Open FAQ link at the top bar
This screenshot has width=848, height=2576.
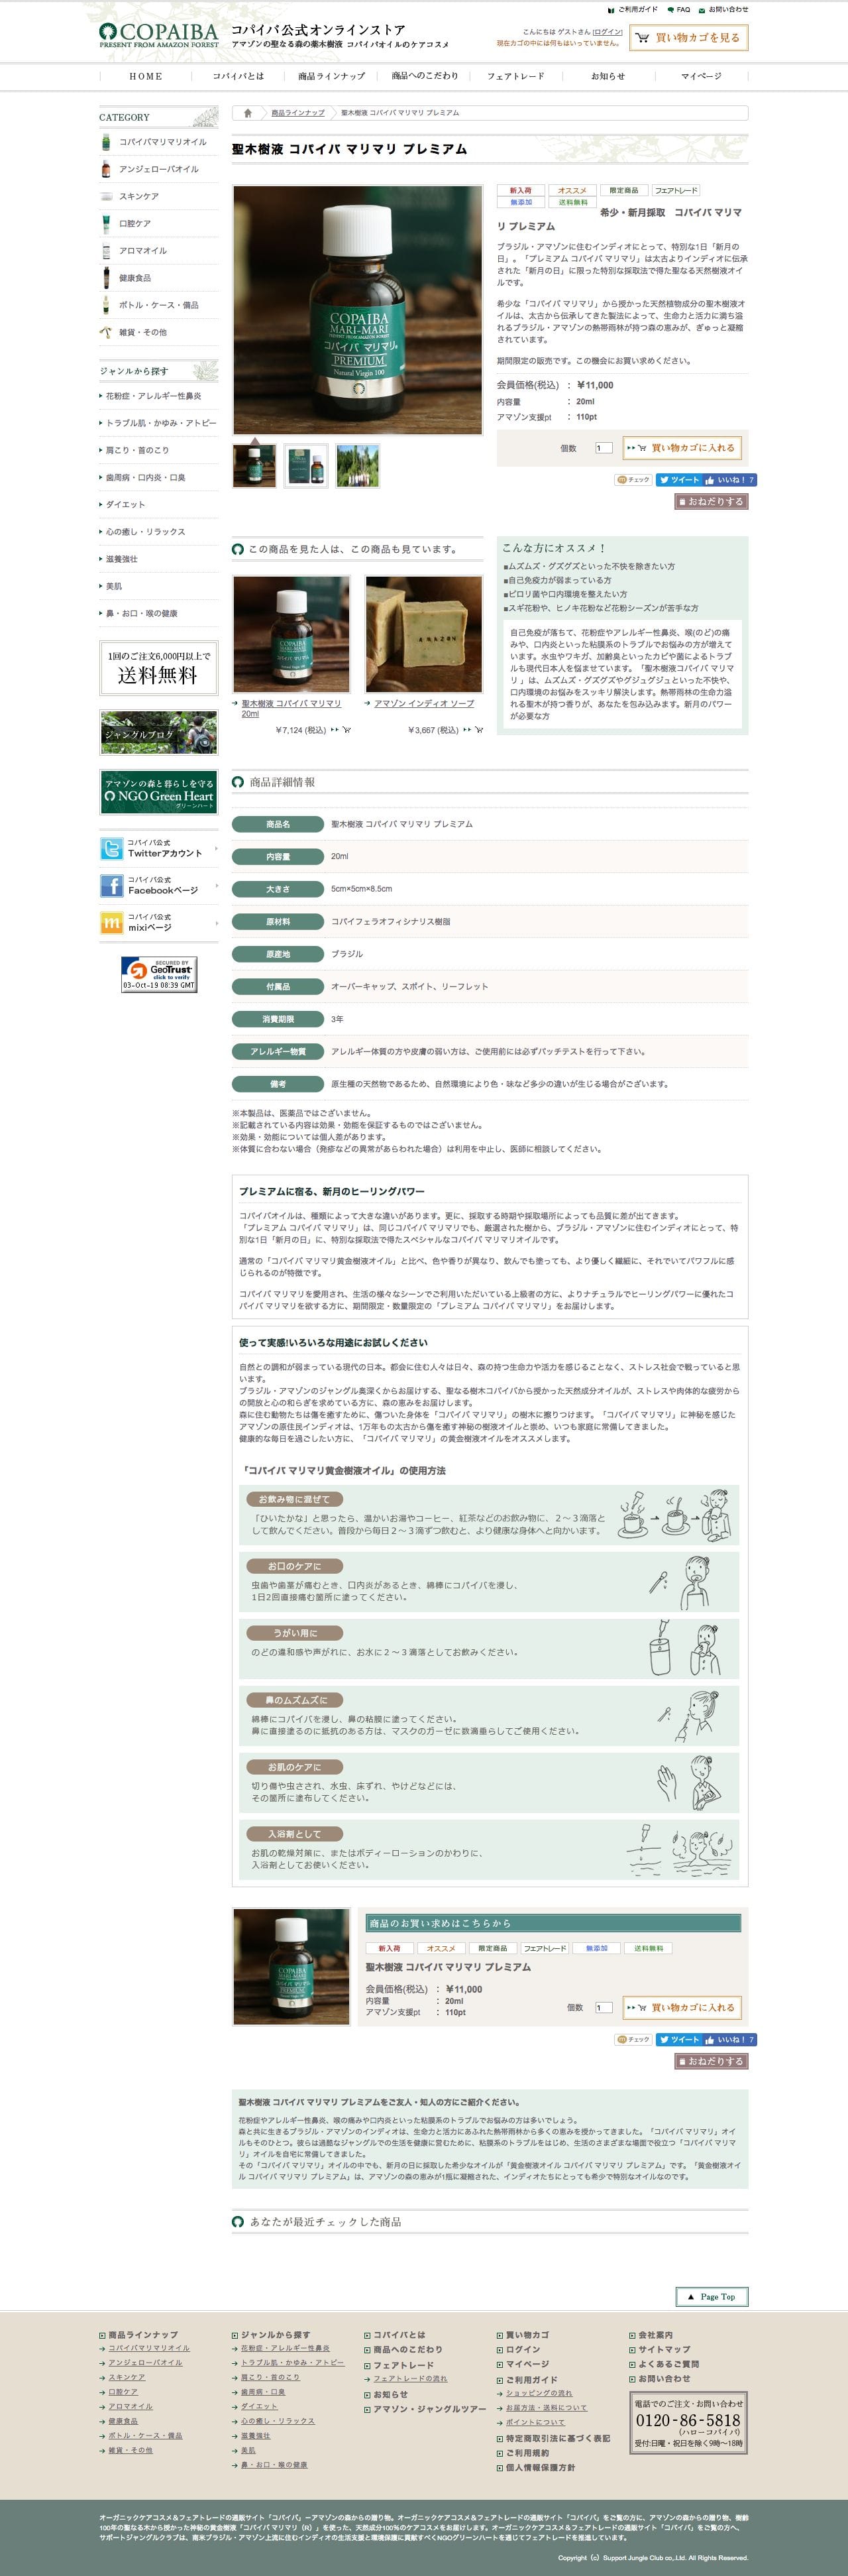(678, 9)
